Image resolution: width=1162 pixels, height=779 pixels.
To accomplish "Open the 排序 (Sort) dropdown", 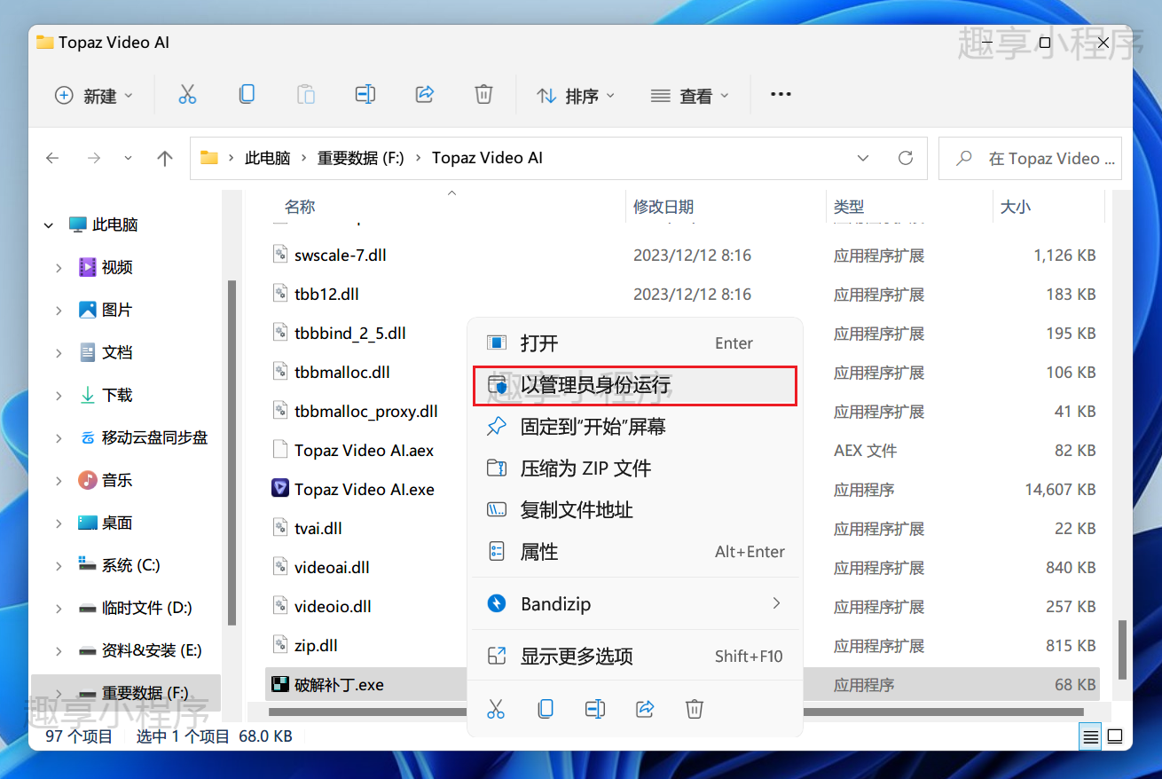I will click(x=576, y=95).
